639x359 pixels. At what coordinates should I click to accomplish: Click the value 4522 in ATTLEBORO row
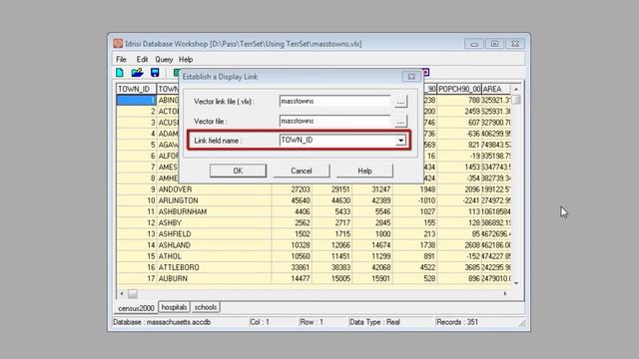tap(427, 267)
